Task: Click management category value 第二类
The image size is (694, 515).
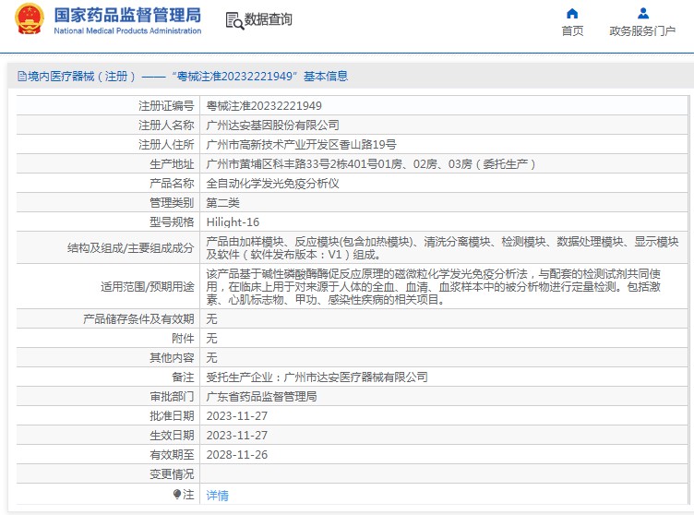Action: coord(222,202)
